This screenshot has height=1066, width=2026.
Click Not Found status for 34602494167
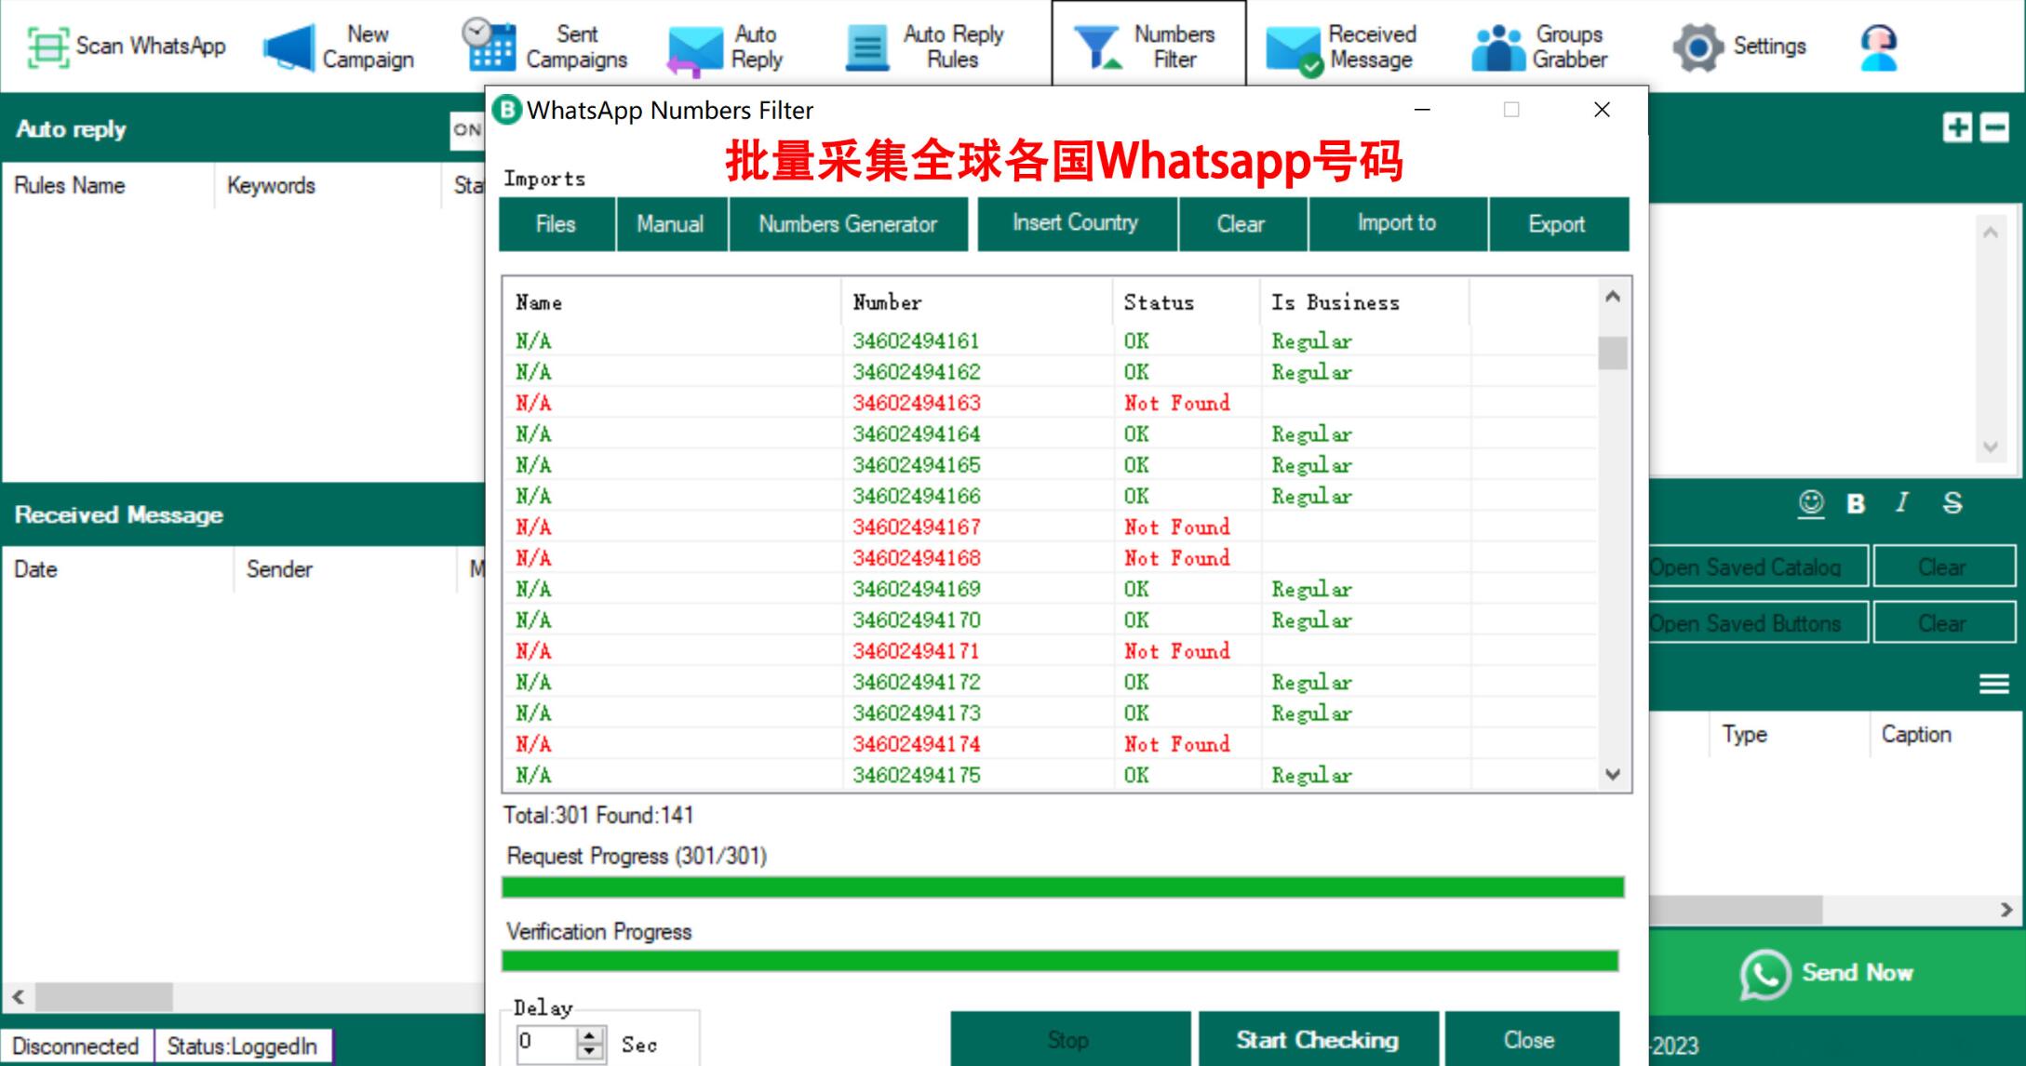1177,527
